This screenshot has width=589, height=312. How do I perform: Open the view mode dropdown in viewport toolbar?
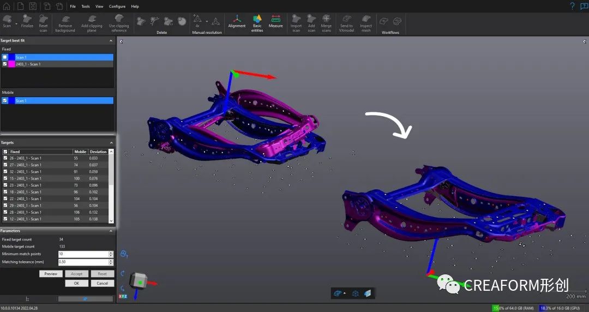[345, 293]
